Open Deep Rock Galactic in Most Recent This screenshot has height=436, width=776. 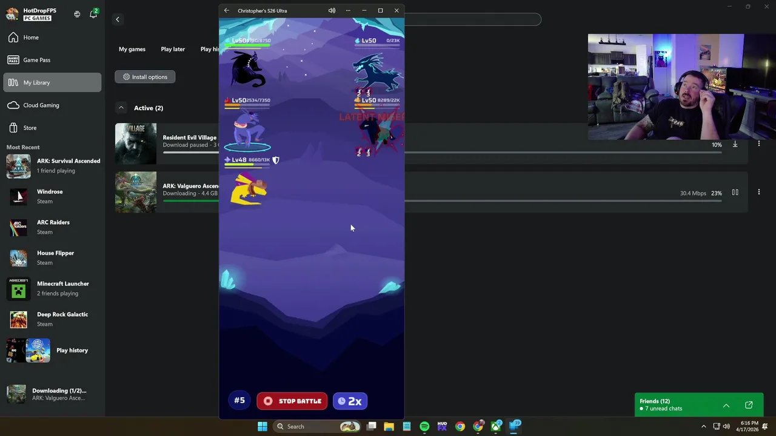pos(52,319)
